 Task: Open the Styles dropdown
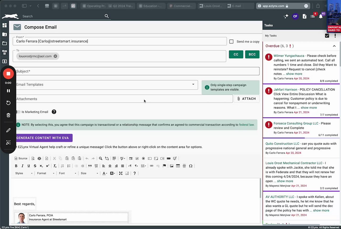tap(24, 173)
